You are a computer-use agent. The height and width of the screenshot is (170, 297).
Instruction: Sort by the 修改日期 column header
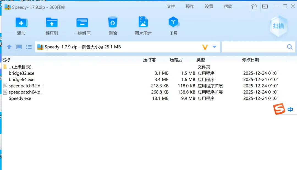[251, 60]
